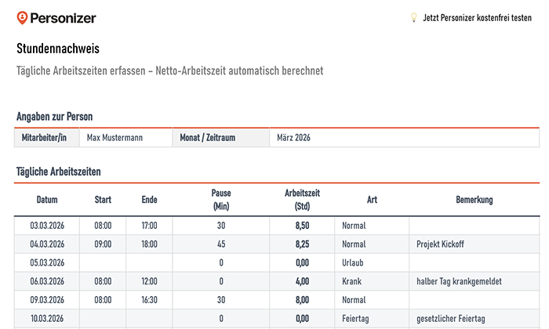Viewport: 549px width, 329px height.
Task: Click the Start column header
Action: pyautogui.click(x=103, y=200)
